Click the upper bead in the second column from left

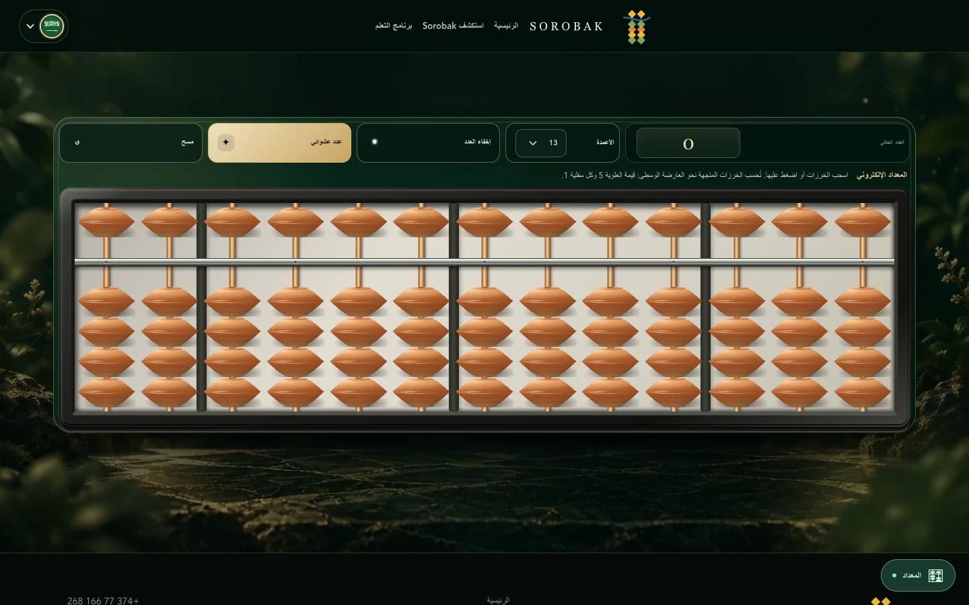coord(170,221)
